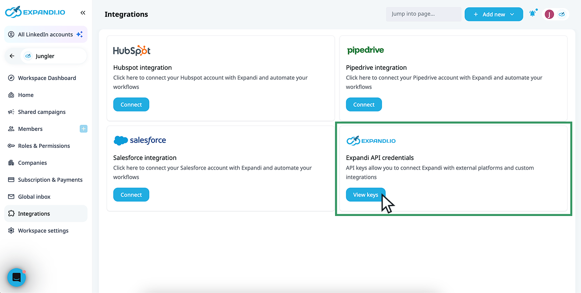The height and width of the screenshot is (293, 581).
Task: Click the notification bell icon
Action: (533, 14)
